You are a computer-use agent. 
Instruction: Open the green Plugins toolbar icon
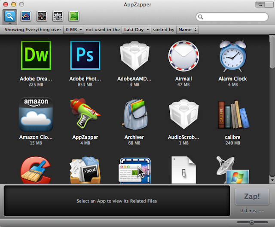point(73,16)
